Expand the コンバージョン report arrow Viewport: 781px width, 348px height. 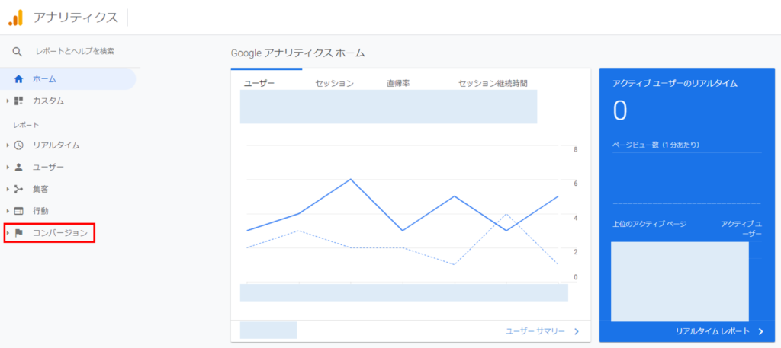tap(8, 233)
